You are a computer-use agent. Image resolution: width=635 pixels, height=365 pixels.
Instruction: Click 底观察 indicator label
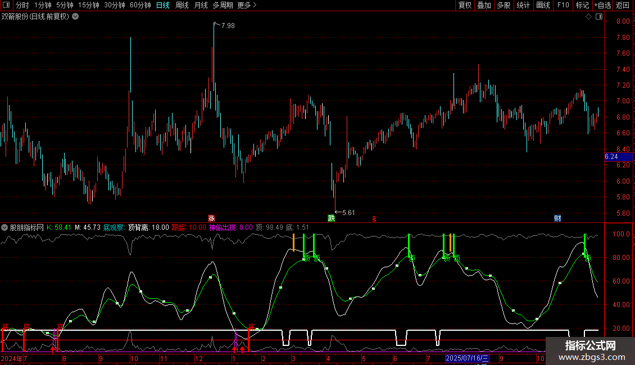pyautogui.click(x=114, y=227)
